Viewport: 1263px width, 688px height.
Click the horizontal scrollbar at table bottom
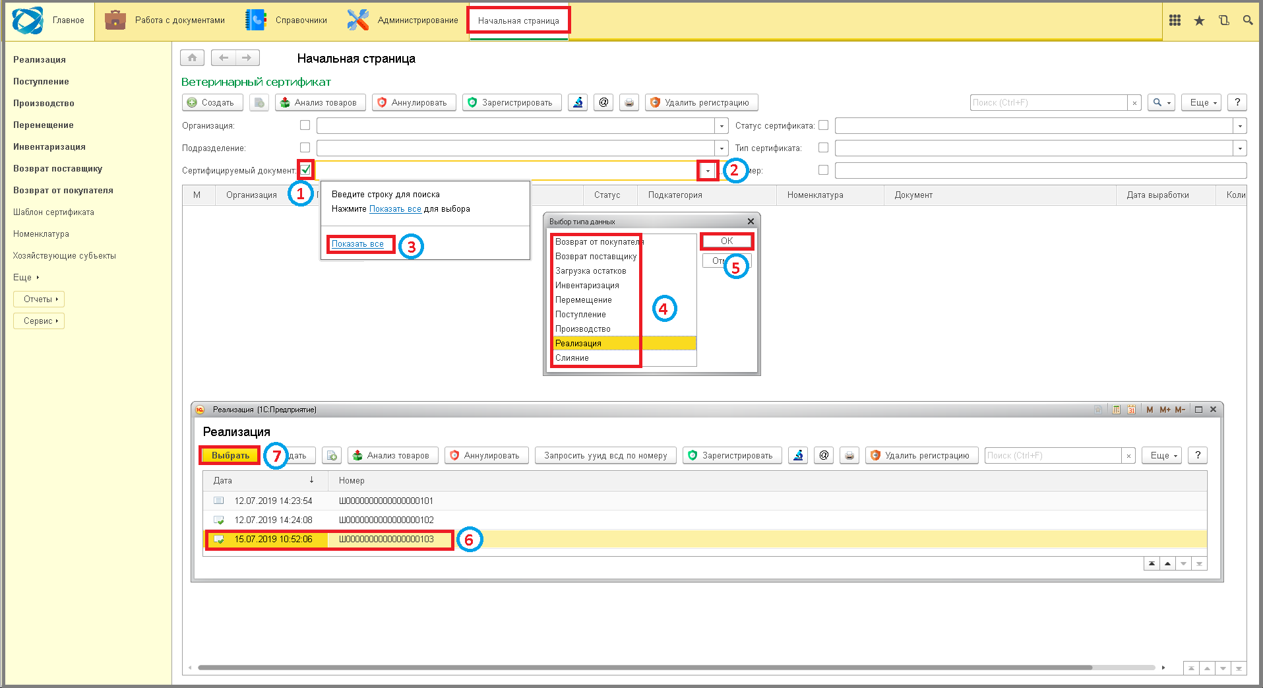644,668
